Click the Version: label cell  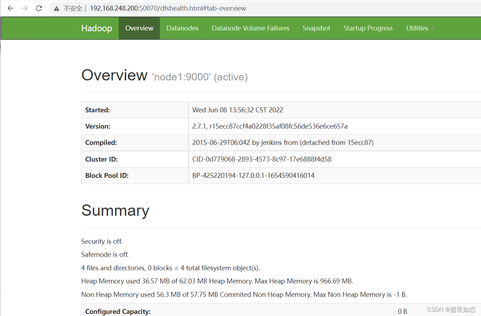(135, 126)
